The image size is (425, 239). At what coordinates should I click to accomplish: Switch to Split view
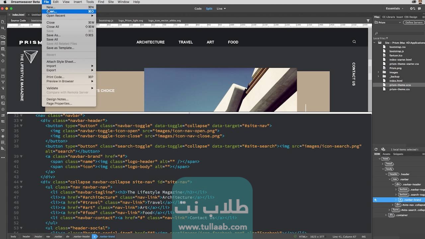(209, 9)
